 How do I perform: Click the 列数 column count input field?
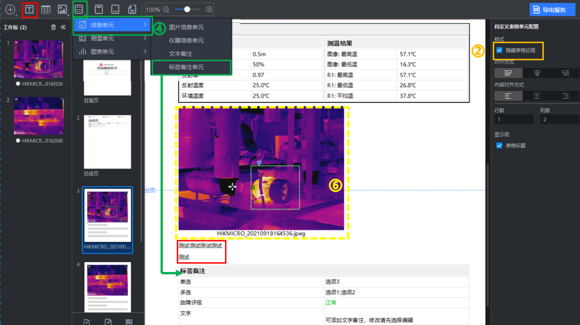click(x=560, y=119)
